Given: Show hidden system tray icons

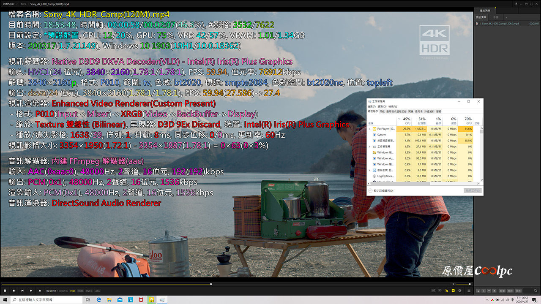Looking at the screenshot, I should click(487, 300).
